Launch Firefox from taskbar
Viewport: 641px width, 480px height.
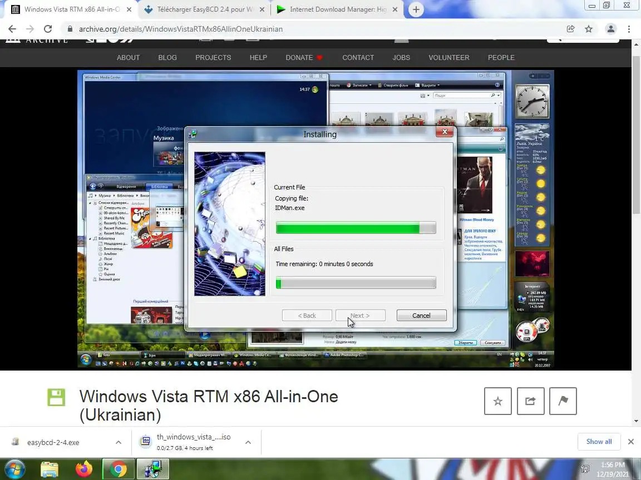[84, 469]
